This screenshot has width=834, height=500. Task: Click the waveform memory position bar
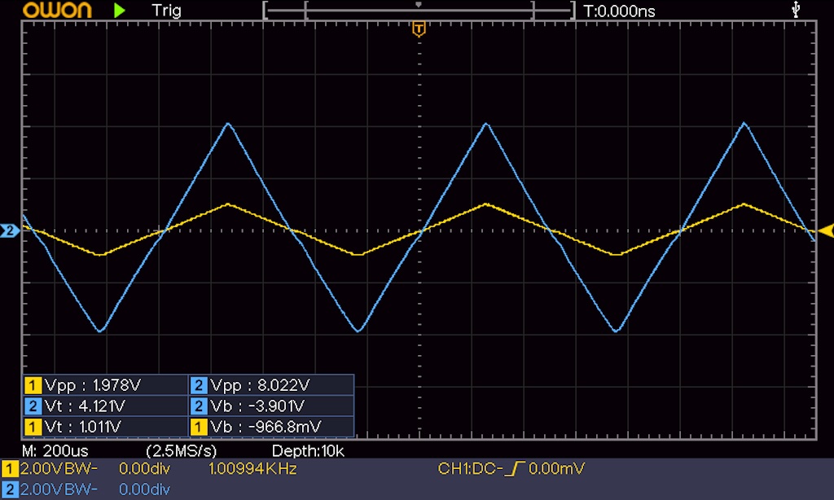[419, 11]
